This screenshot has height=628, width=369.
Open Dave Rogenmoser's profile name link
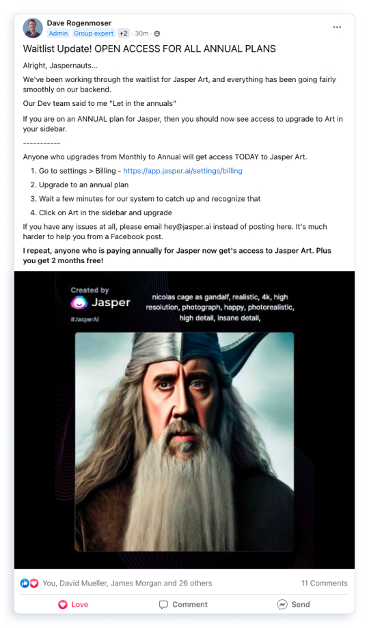point(79,23)
